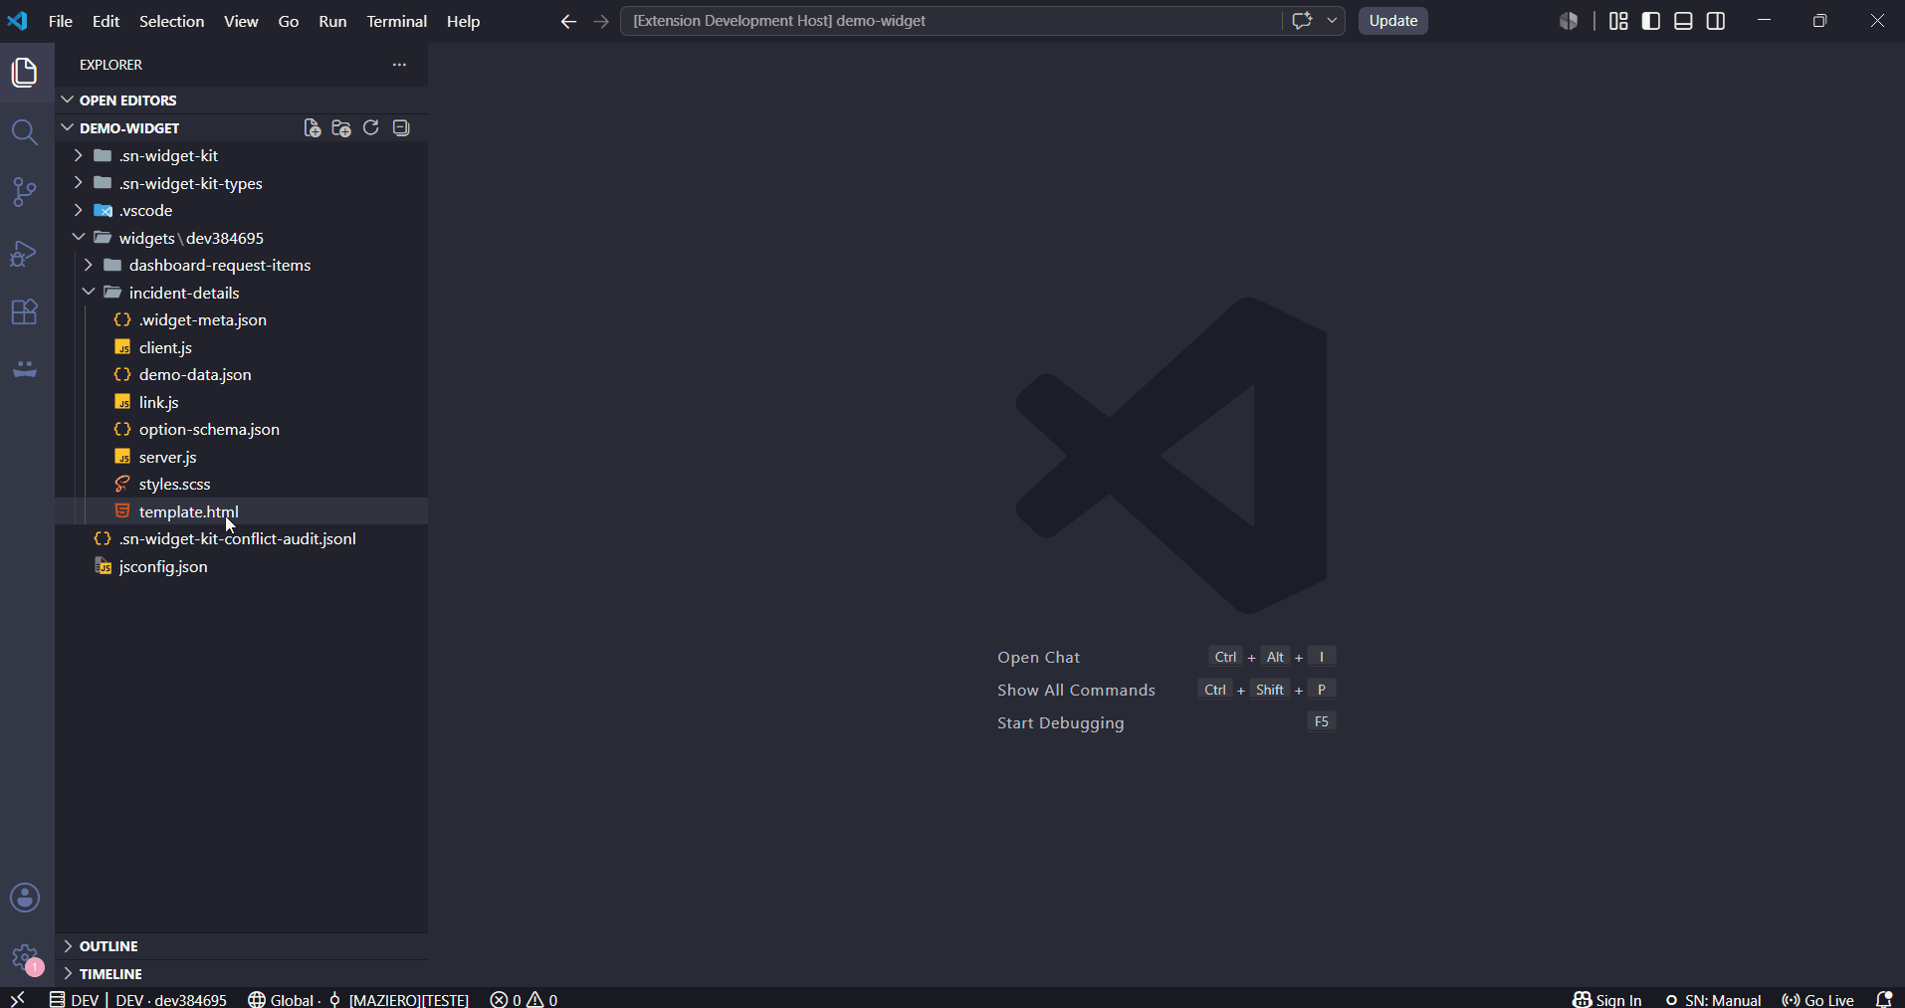The height and width of the screenshot is (1008, 1905).
Task: Click the Update button
Action: click(1392, 21)
